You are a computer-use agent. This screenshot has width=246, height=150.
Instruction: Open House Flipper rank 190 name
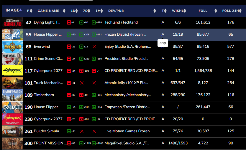tap(46, 107)
